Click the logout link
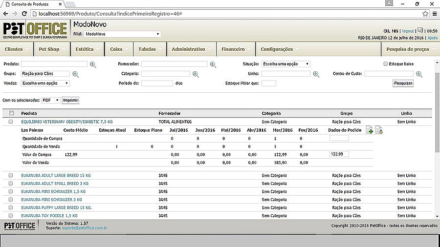The width and height of the screenshot is (440, 247). pyautogui.click(x=408, y=30)
